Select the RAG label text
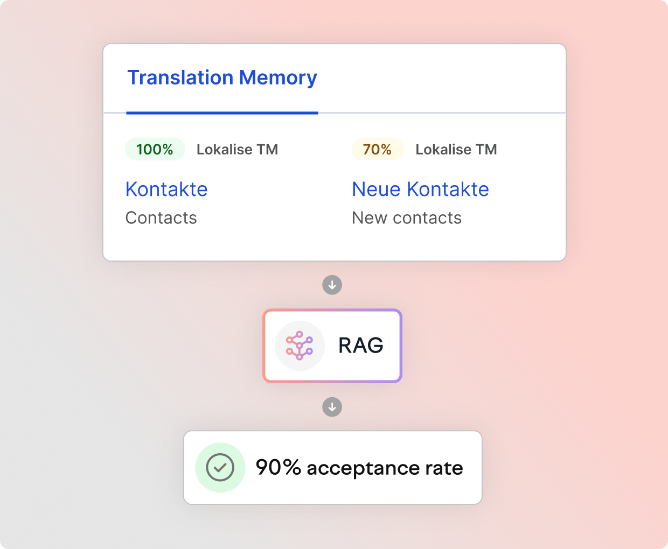This screenshot has width=668, height=549. pos(361,346)
